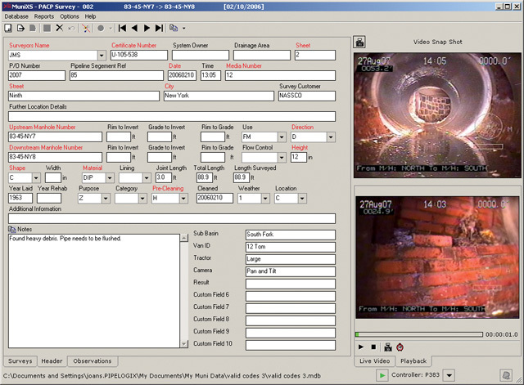Jump to the last record
The width and height of the screenshot is (524, 385).
click(160, 27)
